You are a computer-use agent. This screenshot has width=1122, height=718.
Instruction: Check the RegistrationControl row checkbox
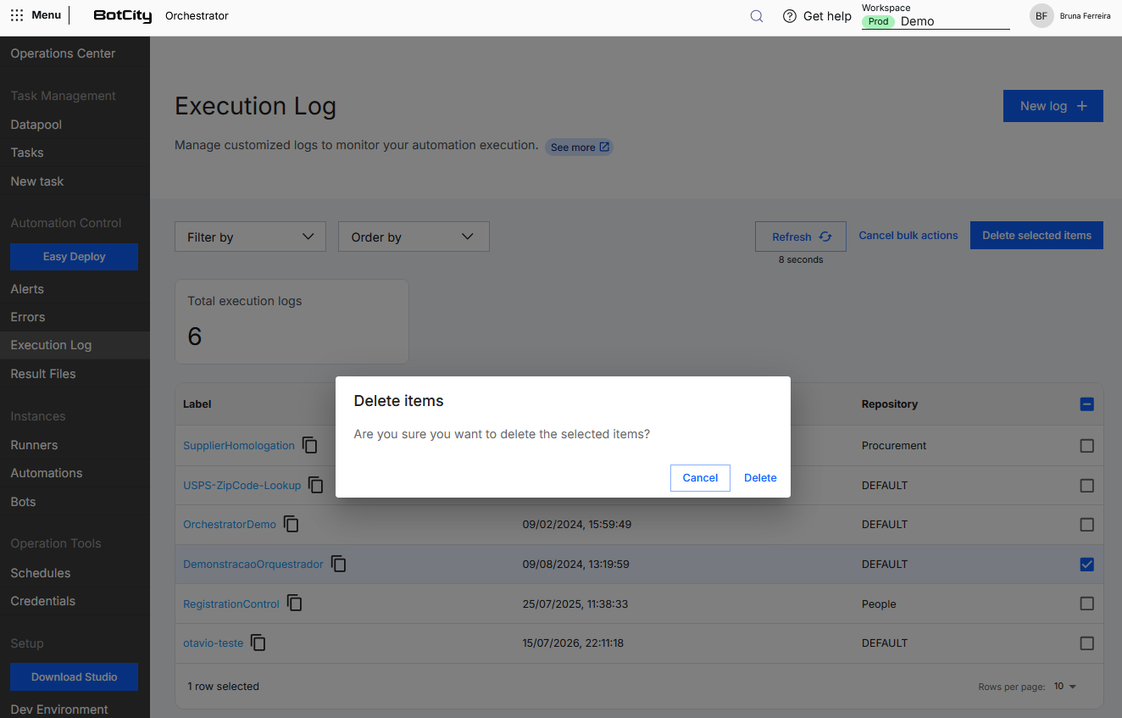coord(1087,604)
